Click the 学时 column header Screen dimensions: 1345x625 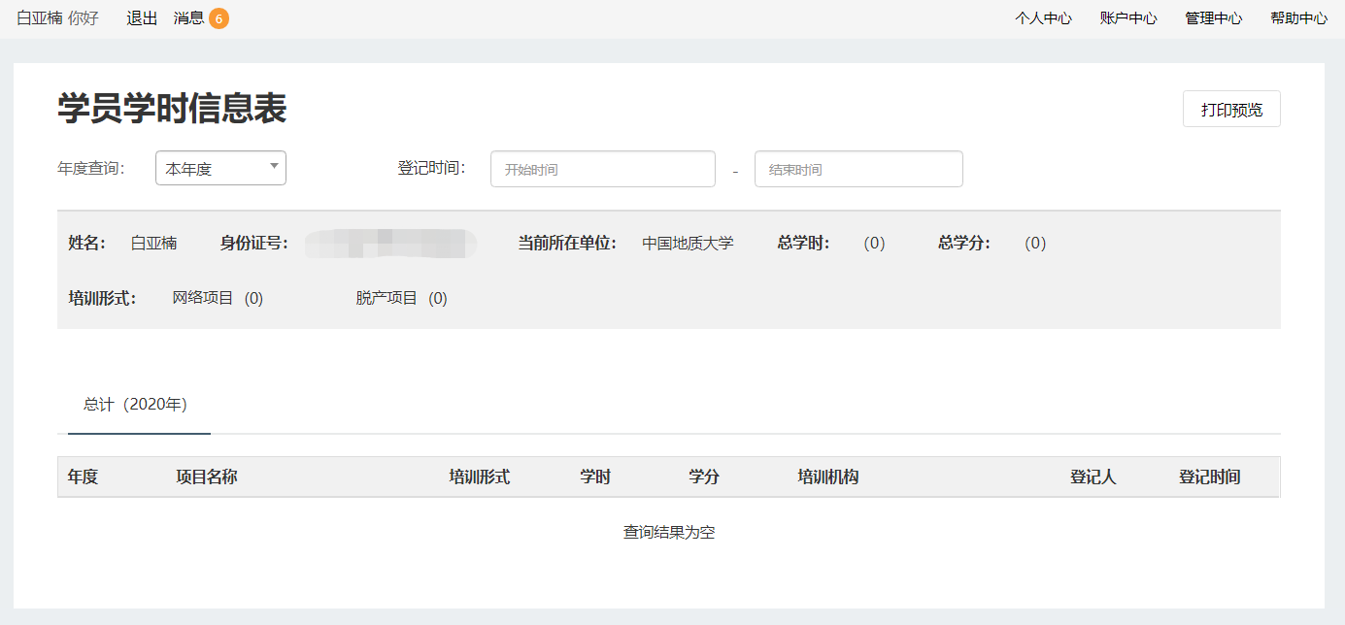(595, 477)
